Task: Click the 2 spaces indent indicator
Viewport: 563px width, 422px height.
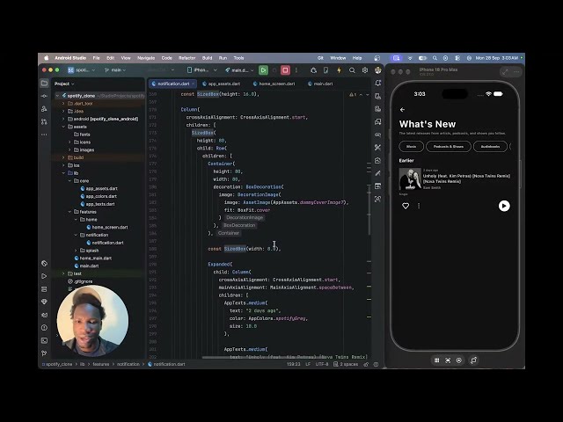Action: tap(346, 364)
